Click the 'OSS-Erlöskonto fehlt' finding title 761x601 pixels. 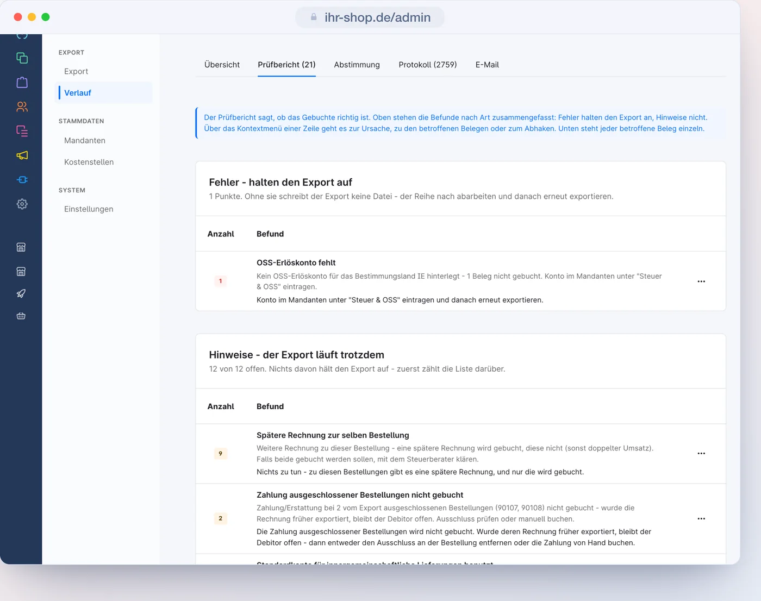click(x=296, y=262)
